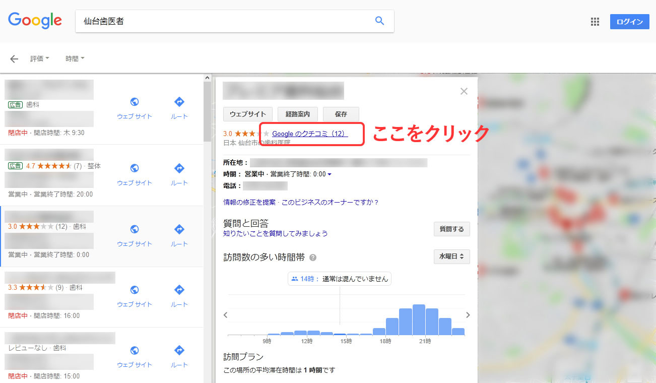This screenshot has width=656, height=383.
Task: Click 知りたいことを質問してみましょう link
Action: click(276, 233)
